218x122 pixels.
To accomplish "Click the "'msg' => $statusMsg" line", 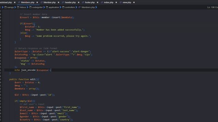I will tap(32, 64).
